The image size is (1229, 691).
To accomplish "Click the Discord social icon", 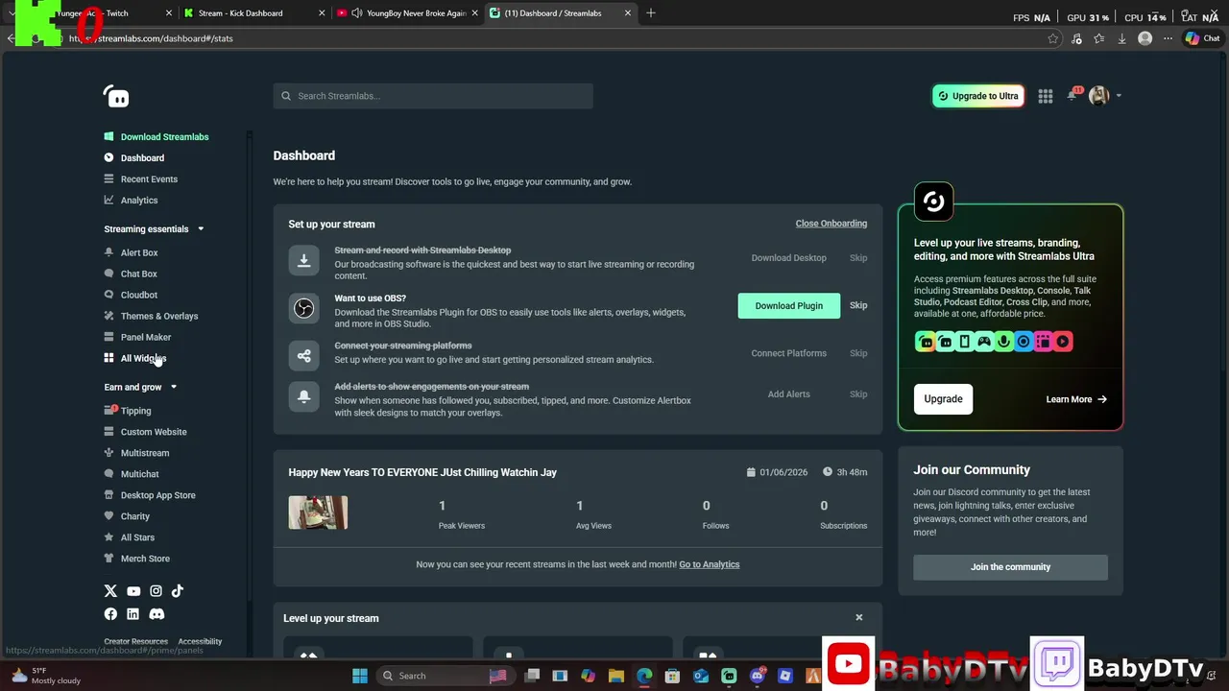I will pos(157,614).
